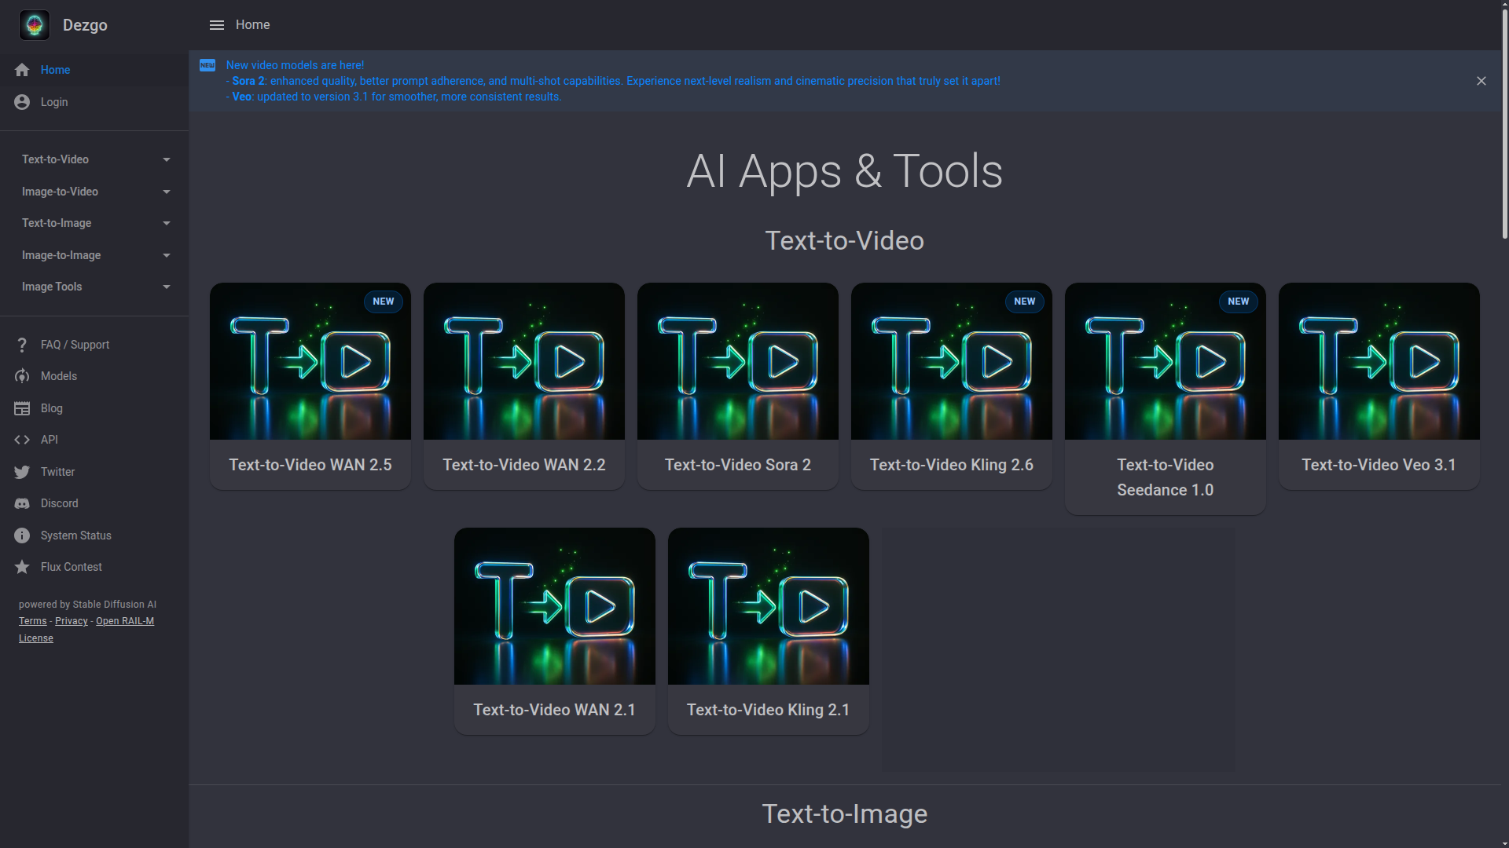1509x848 pixels.
Task: Expand the Image Tools sidebar section
Action: click(x=166, y=287)
